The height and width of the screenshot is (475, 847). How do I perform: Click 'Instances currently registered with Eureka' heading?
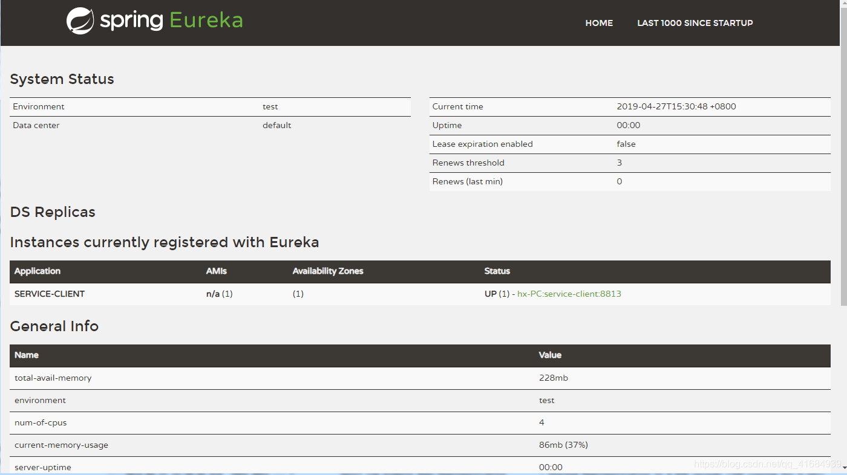[165, 242]
